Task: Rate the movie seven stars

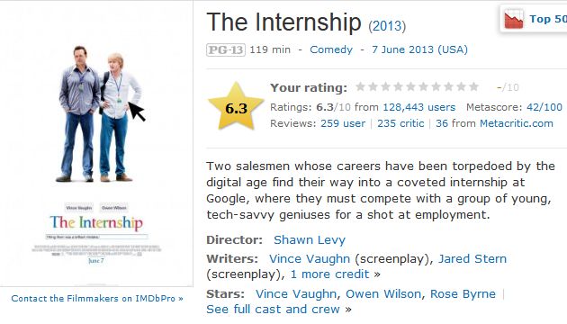Action: pyautogui.click(x=436, y=86)
